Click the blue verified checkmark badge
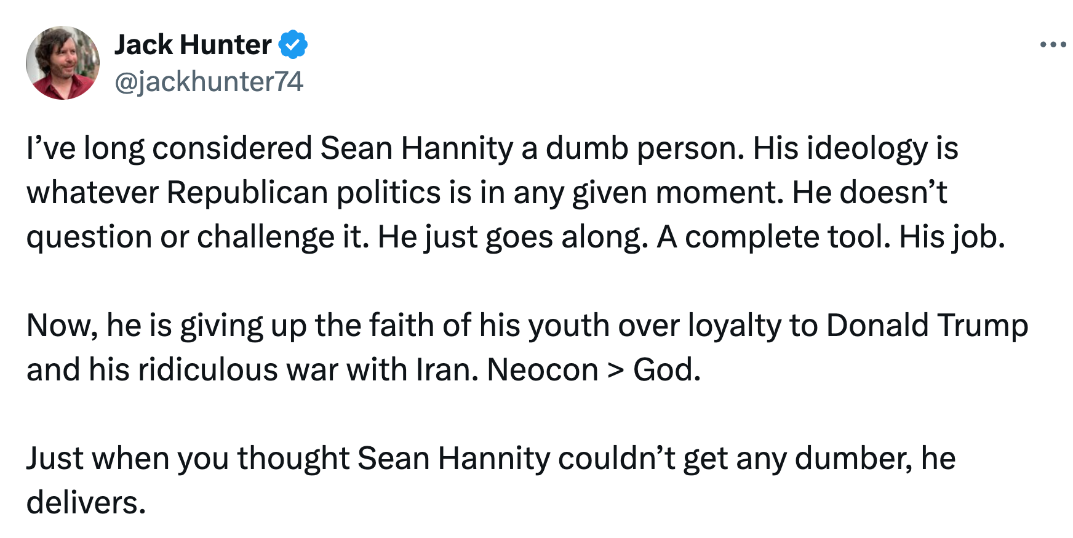Screen dimensions: 1073x538 [x=293, y=44]
